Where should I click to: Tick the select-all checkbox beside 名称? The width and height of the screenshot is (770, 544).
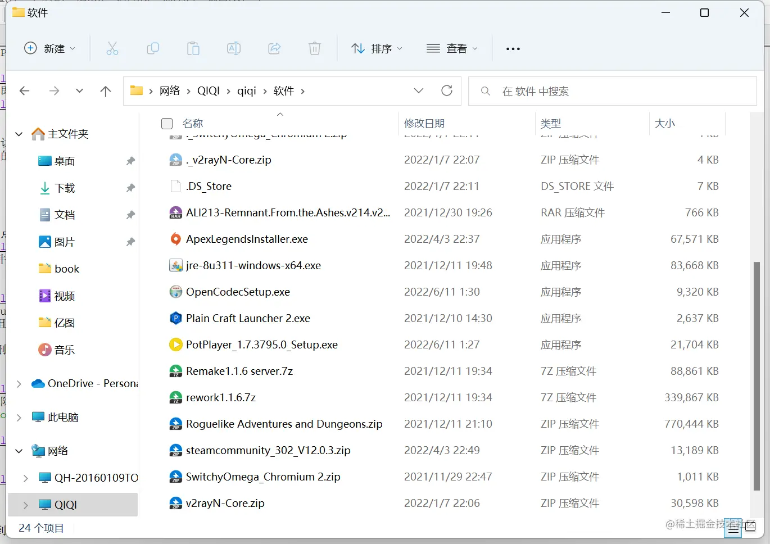point(167,123)
